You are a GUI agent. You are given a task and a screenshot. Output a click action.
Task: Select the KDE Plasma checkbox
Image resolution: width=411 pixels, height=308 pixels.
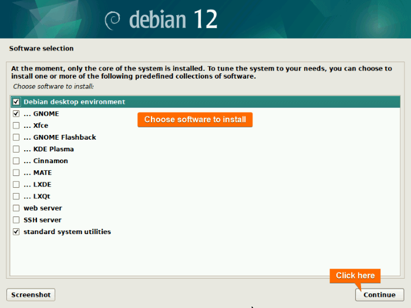pyautogui.click(x=16, y=149)
